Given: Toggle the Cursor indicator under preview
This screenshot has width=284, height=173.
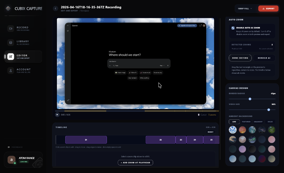Looking at the screenshot, I should [x=202, y=115].
